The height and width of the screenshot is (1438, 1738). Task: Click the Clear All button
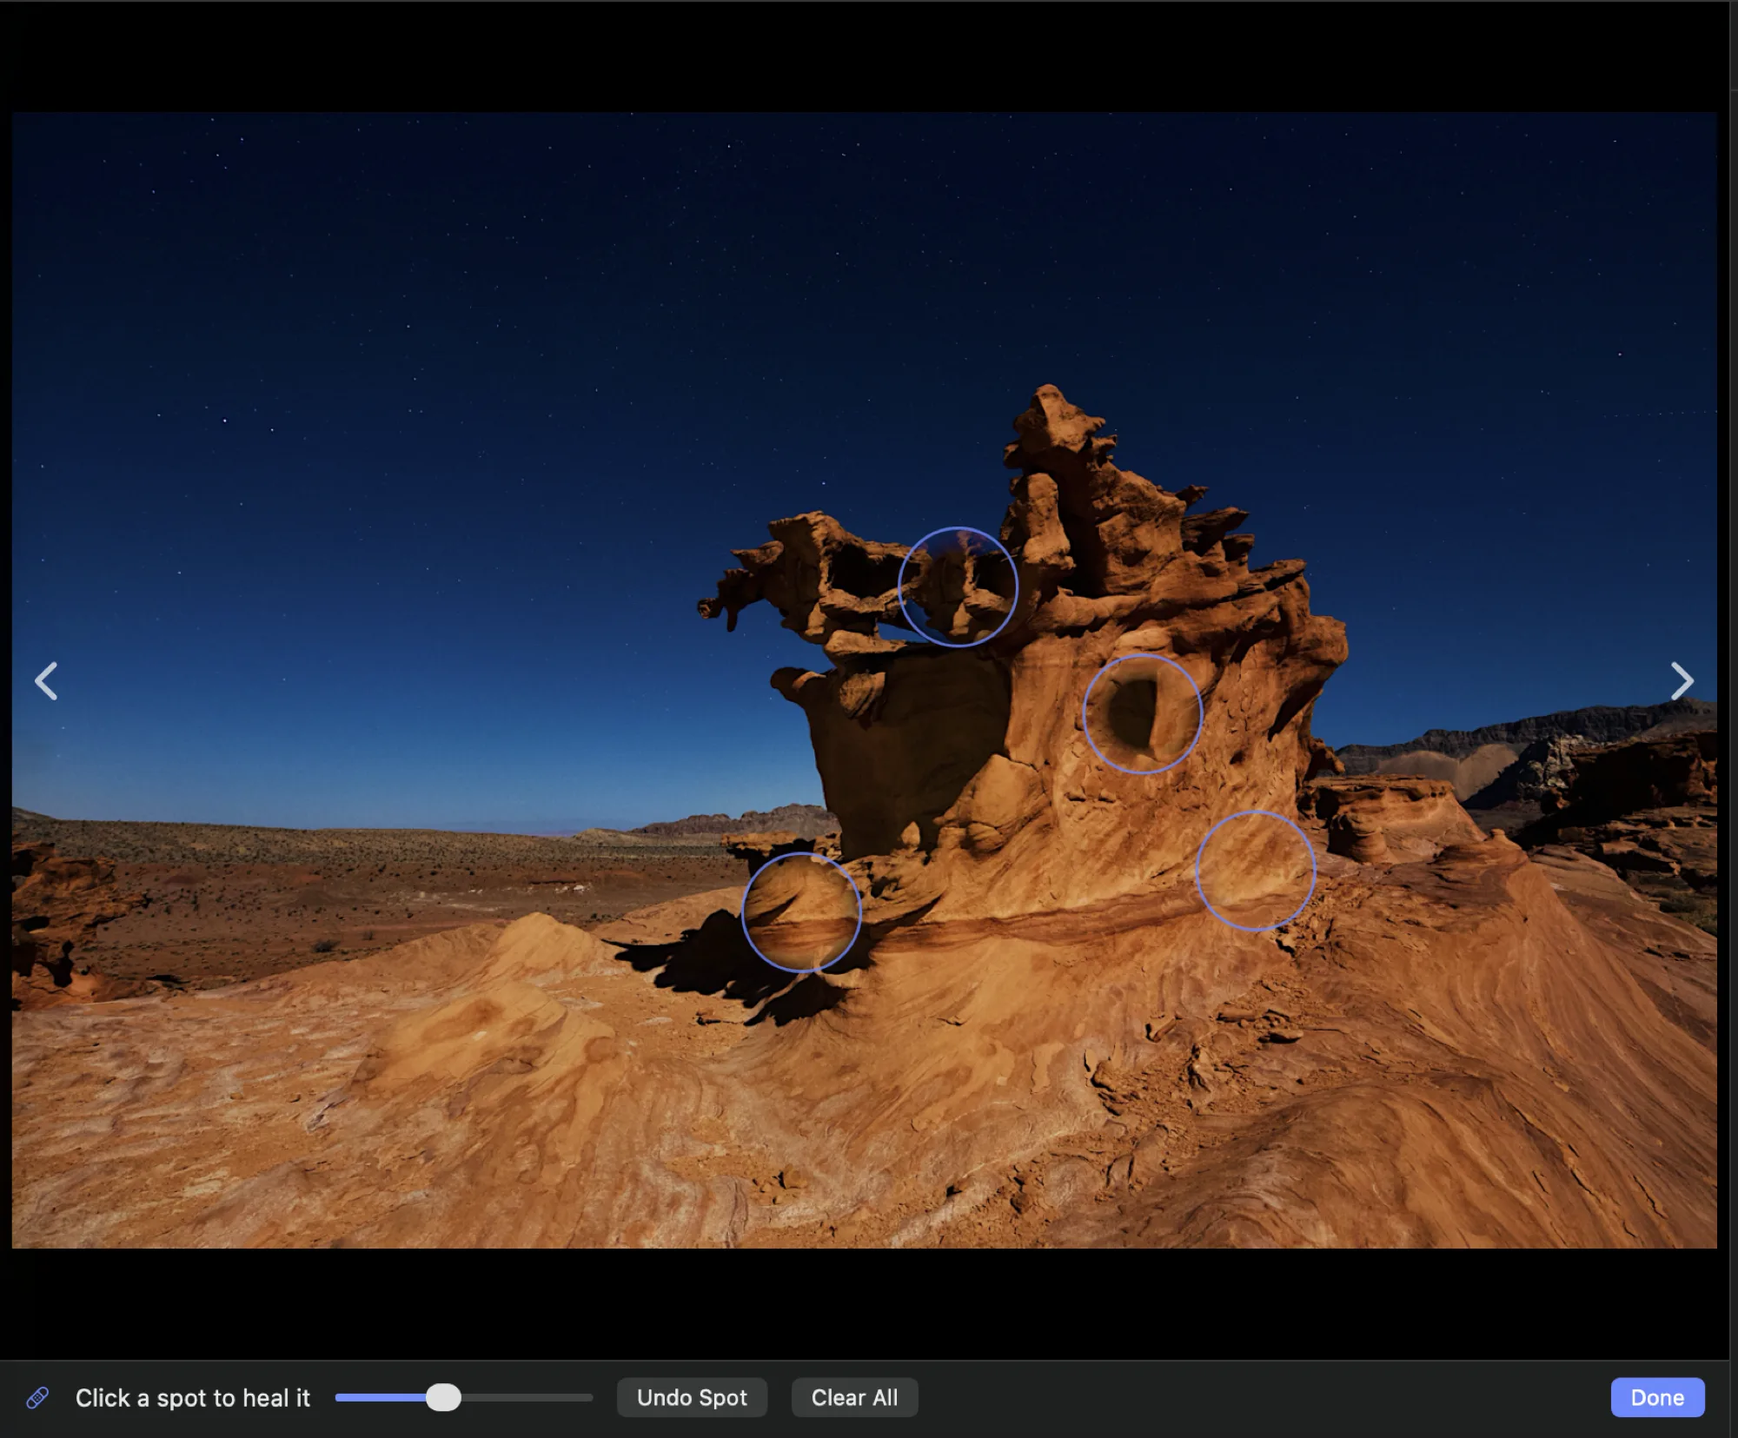pos(854,1397)
